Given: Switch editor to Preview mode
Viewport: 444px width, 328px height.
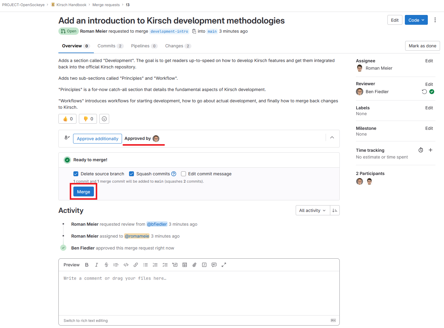Looking at the screenshot, I should click(x=72, y=265).
